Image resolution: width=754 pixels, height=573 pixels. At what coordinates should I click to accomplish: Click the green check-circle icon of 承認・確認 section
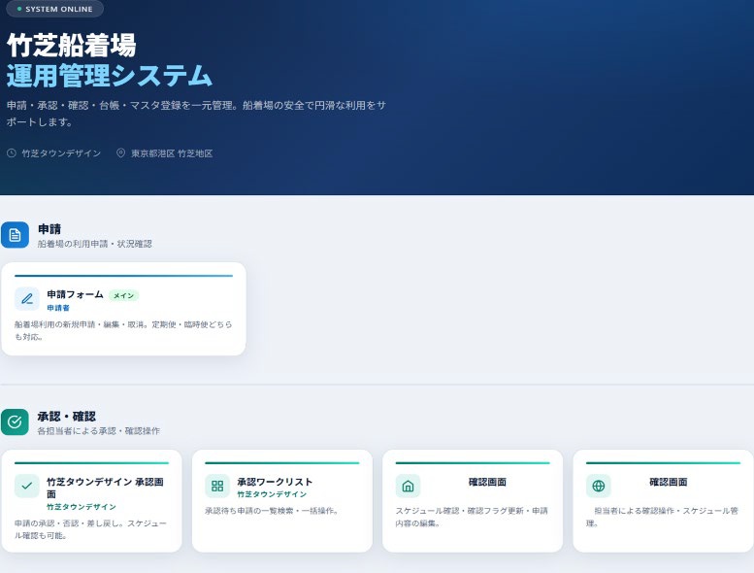[x=15, y=421]
